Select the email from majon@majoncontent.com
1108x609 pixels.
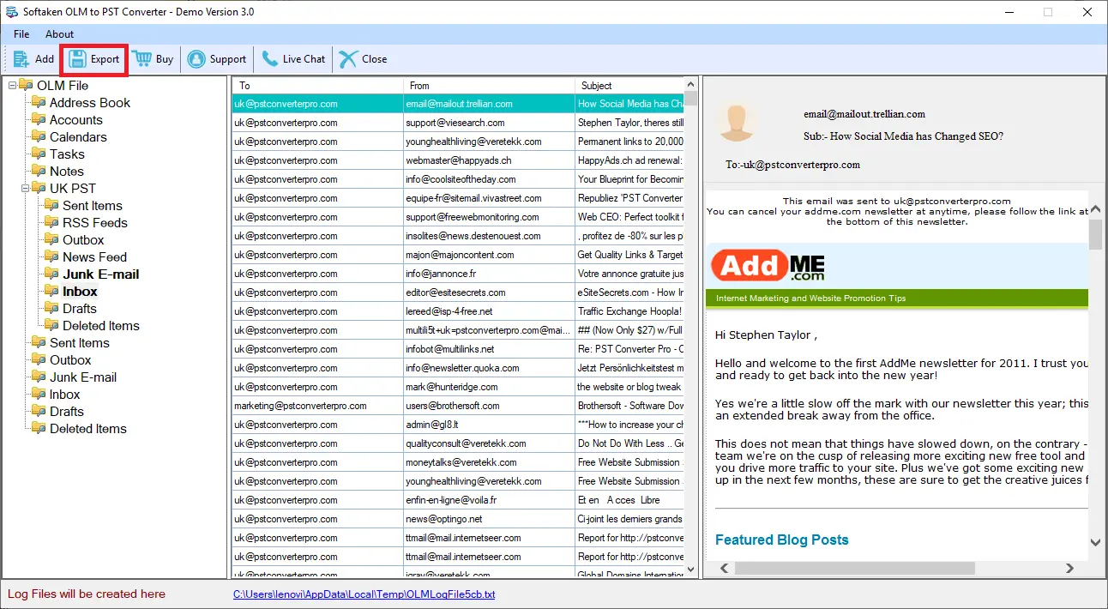(458, 255)
